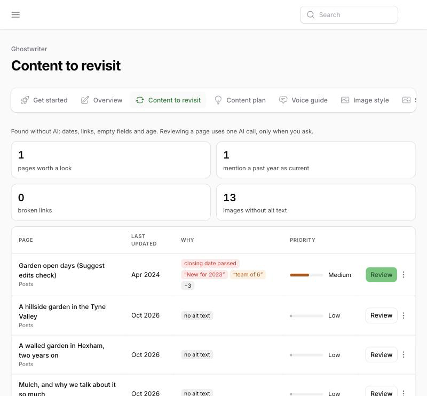This screenshot has height=396, width=427.
Task: Open the hamburger navigation menu
Action: pyautogui.click(x=15, y=15)
